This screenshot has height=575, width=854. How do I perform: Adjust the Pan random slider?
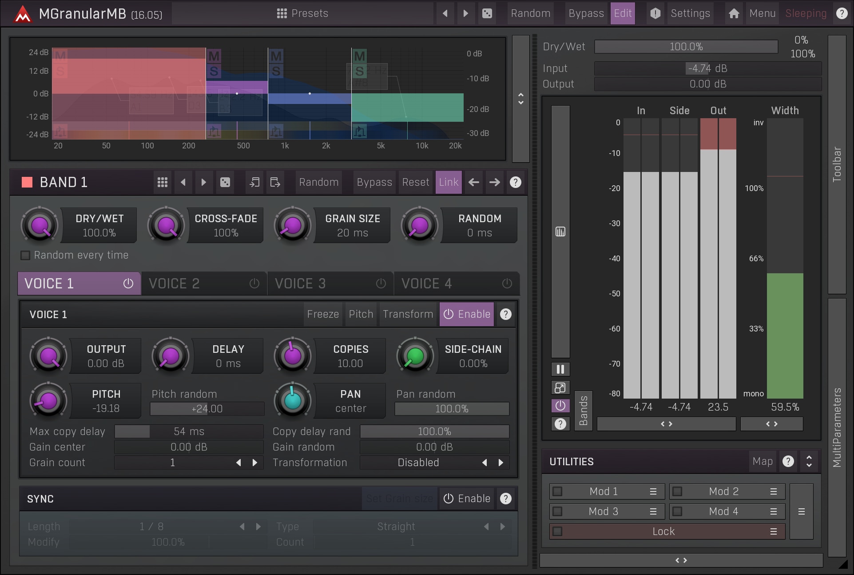452,409
